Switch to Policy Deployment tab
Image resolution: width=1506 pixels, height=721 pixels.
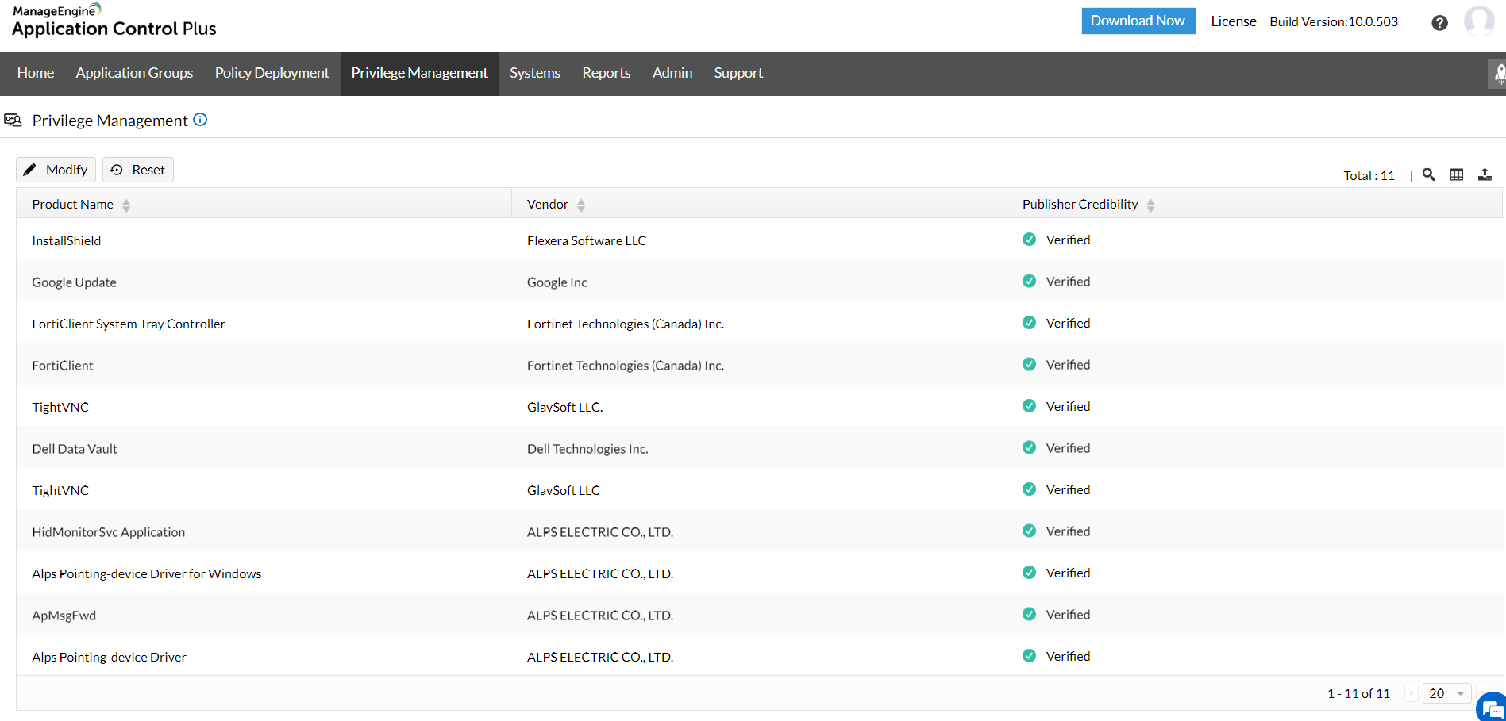[272, 73]
